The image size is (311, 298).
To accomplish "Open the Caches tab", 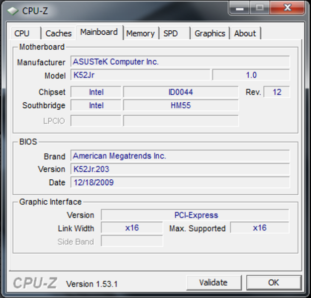I will 58,33.
